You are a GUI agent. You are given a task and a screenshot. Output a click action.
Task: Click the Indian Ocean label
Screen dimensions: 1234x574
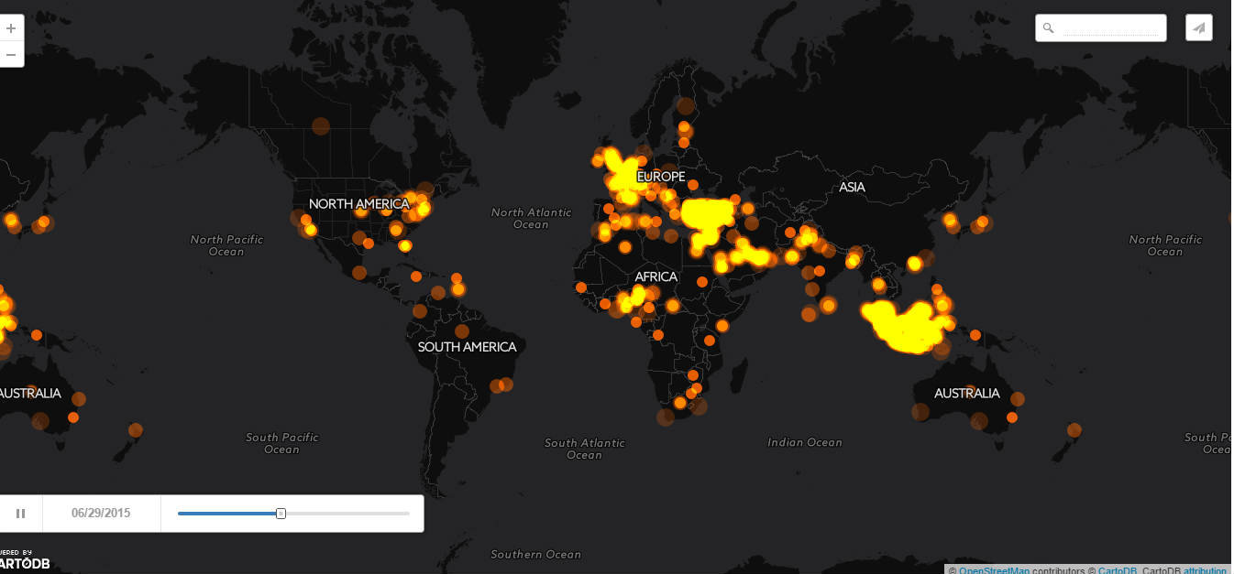(804, 443)
